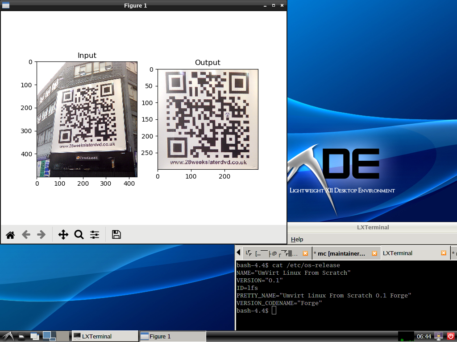Screen dimensions: 457x342
Task: Click the Forward arrow in matplotlib toolbar
Action: click(42, 235)
